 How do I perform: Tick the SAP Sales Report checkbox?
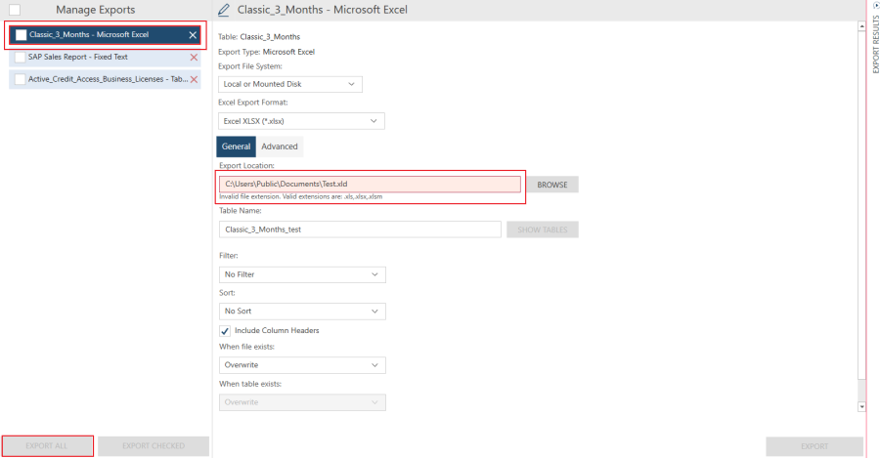21,58
